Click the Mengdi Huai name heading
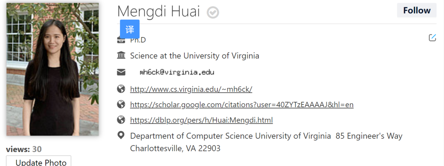This screenshot has width=444, height=166. pyautogui.click(x=159, y=12)
